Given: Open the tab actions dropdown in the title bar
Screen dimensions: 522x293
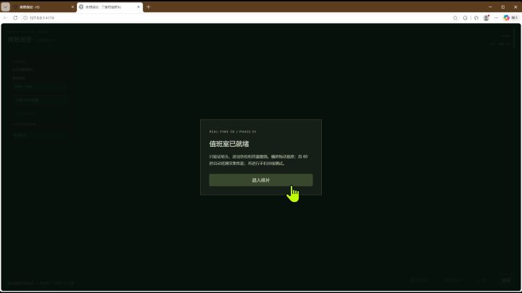Looking at the screenshot, I should pyautogui.click(x=5, y=7).
